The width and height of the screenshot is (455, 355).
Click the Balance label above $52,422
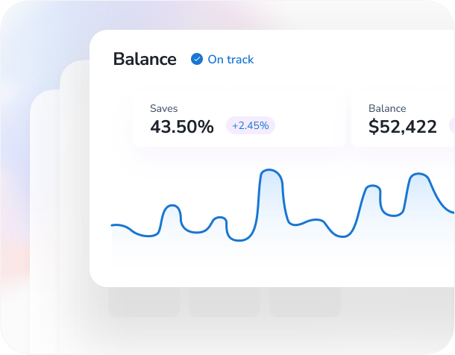(387, 108)
